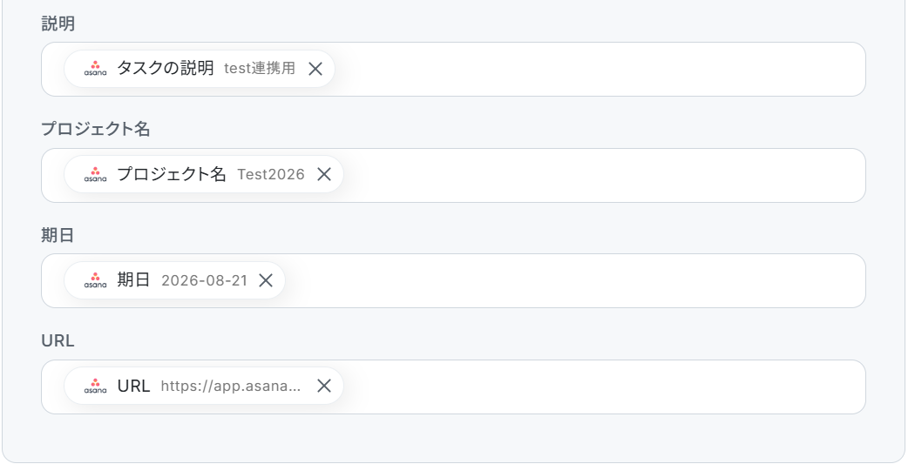Viewport: 915px width, 464px height.
Task: Click the プロジェクト名 label inside the chip
Action: tap(172, 174)
